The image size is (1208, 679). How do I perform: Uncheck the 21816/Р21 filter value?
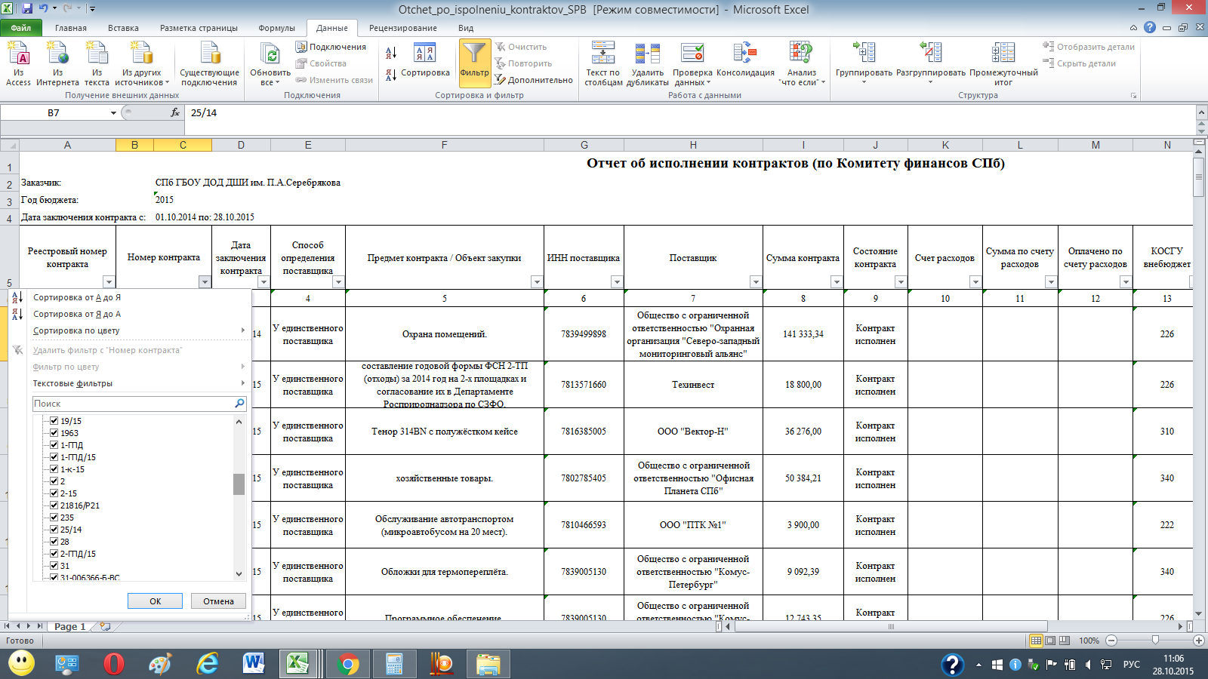pos(54,505)
